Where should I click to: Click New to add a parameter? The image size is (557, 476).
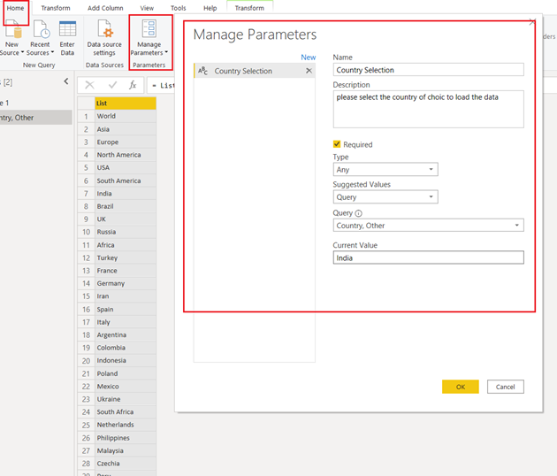pos(308,57)
